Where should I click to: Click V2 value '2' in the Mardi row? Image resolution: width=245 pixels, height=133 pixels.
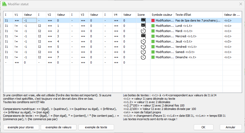58,31
